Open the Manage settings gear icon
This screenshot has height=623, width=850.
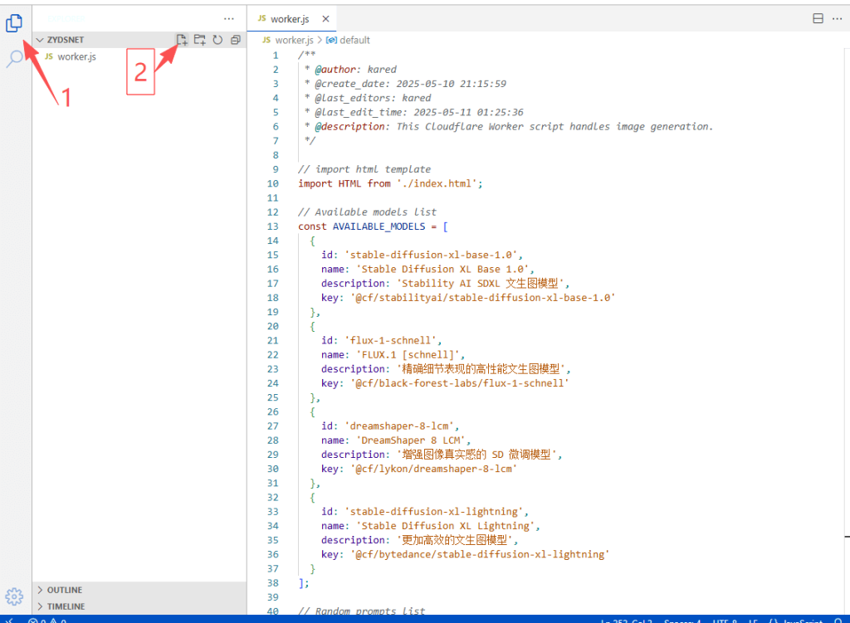coord(14,596)
